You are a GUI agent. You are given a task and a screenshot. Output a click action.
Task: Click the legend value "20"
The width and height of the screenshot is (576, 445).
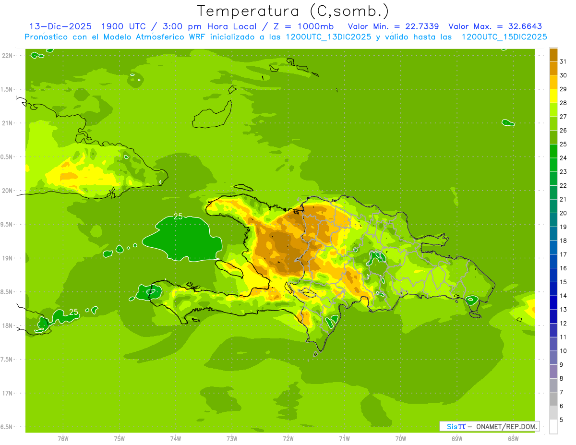click(564, 213)
